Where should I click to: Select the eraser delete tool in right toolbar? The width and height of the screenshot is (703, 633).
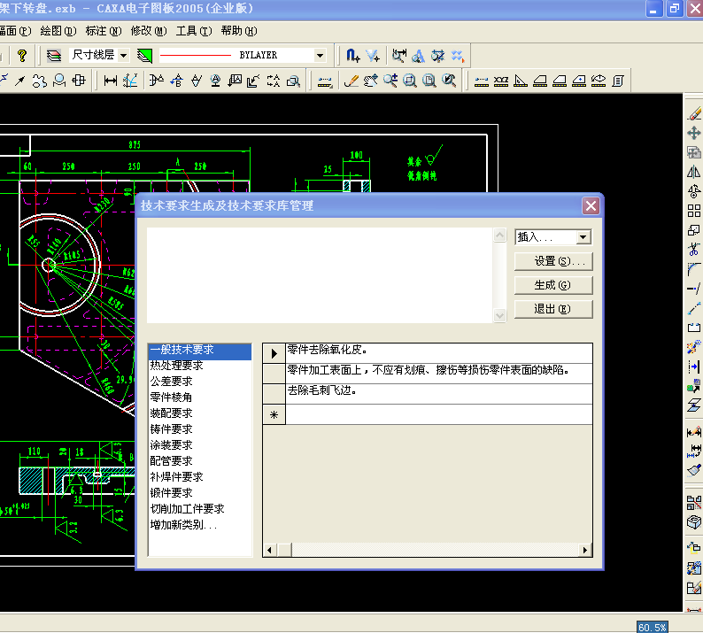pos(694,113)
